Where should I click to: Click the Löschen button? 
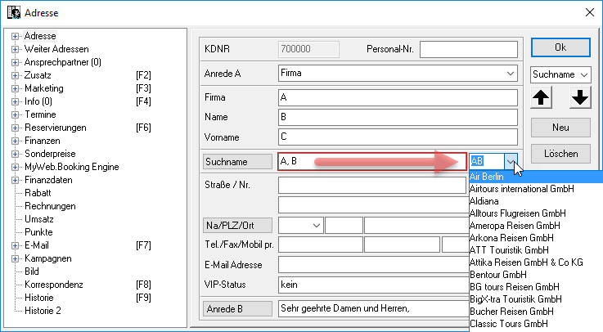pyautogui.click(x=560, y=154)
